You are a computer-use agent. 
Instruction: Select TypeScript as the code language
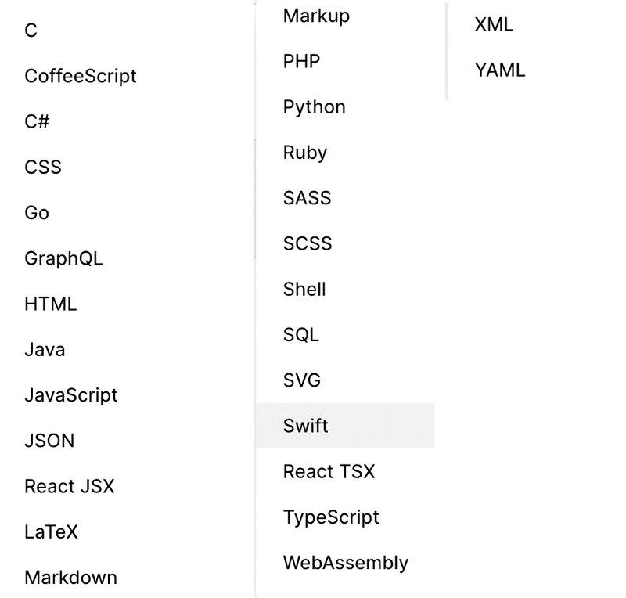pos(331,517)
